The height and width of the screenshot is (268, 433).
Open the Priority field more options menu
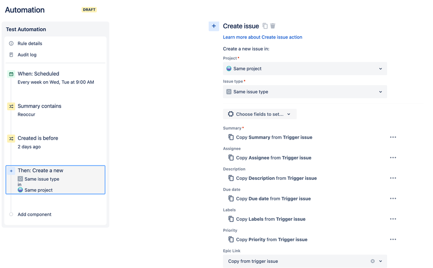coord(393,239)
